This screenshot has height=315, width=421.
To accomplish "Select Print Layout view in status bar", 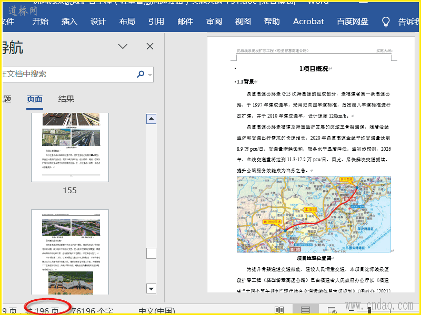I will [x=305, y=310].
